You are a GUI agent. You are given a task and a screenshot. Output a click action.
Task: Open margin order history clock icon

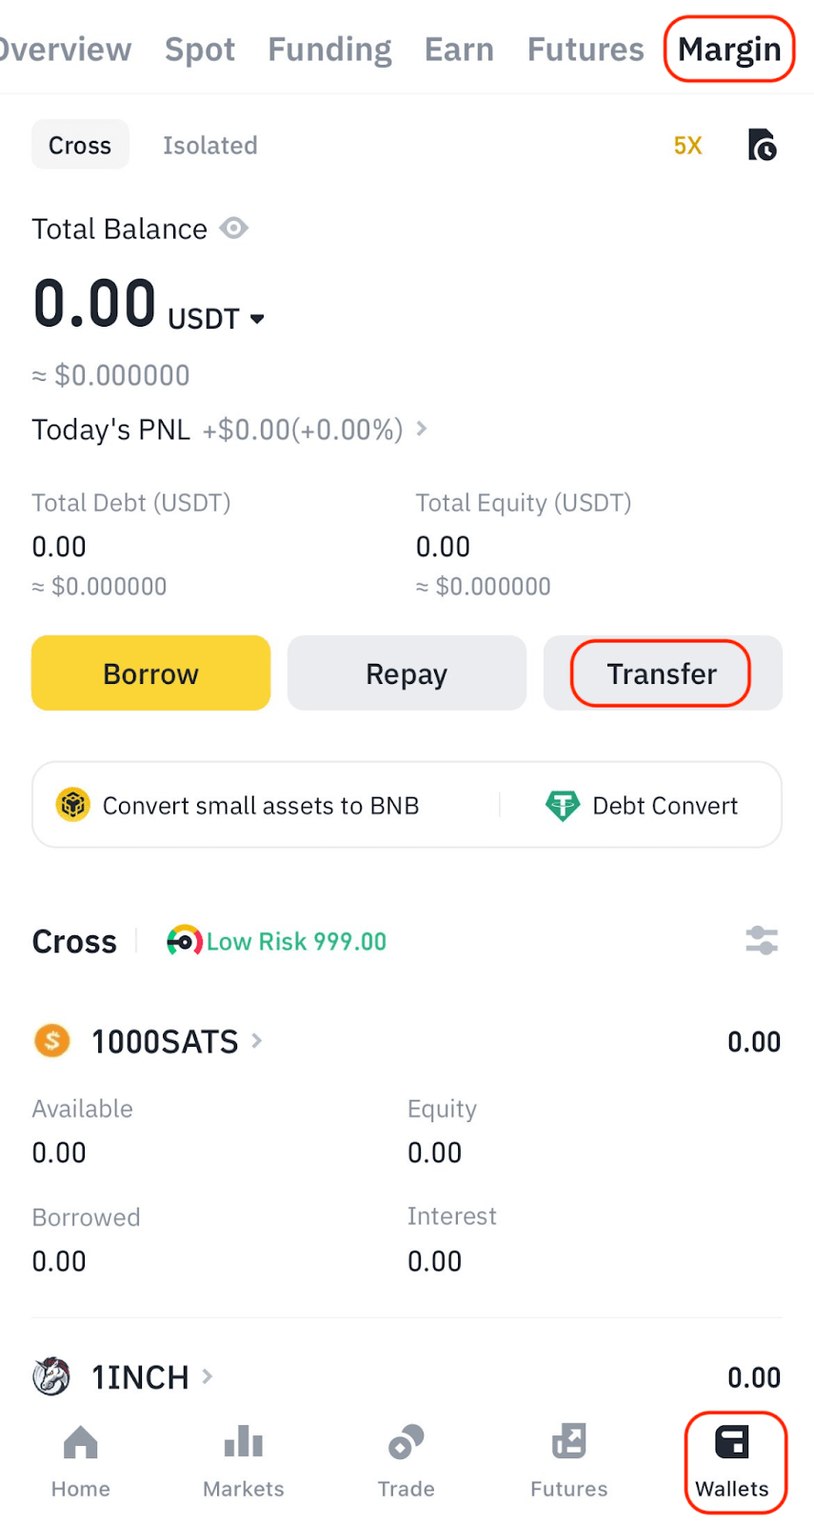pyautogui.click(x=762, y=146)
